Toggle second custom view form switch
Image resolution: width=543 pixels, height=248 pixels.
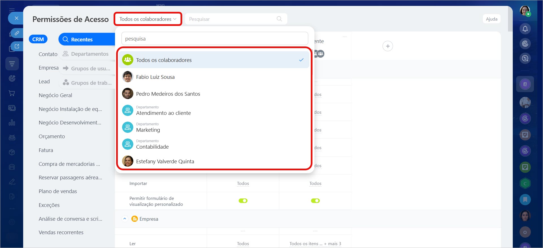pyautogui.click(x=315, y=201)
